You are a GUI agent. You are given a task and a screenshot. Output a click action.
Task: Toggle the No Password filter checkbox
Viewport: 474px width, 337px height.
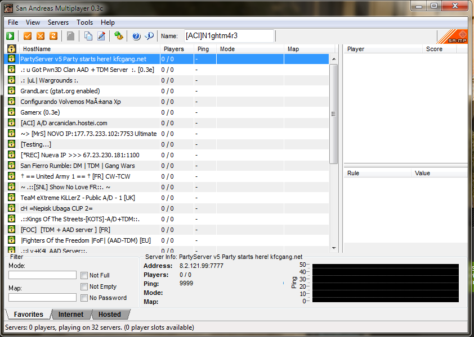click(x=84, y=298)
